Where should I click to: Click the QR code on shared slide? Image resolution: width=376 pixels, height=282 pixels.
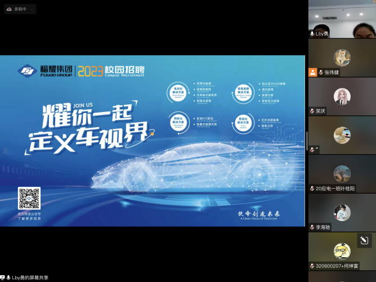tap(29, 198)
